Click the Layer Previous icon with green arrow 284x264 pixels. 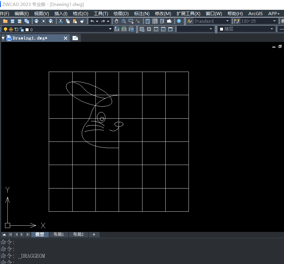pyautogui.click(x=124, y=29)
